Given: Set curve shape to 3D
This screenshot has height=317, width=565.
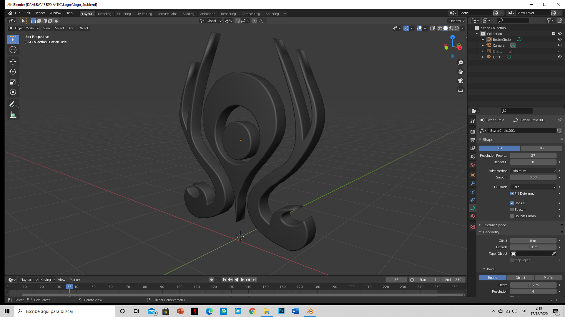Looking at the screenshot, I should (x=541, y=148).
